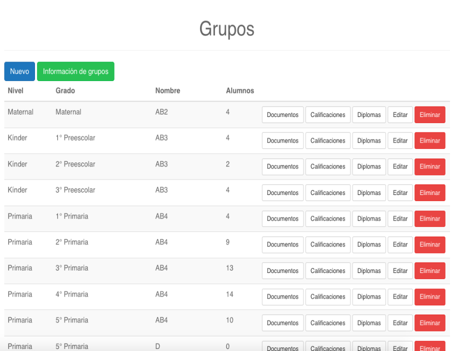Delete the Maternal AB2 group
Image resolution: width=456 pixels, height=351 pixels.
(429, 115)
